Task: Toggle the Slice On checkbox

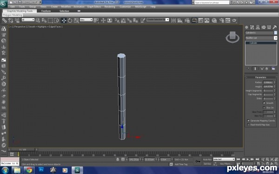Action: (264, 108)
